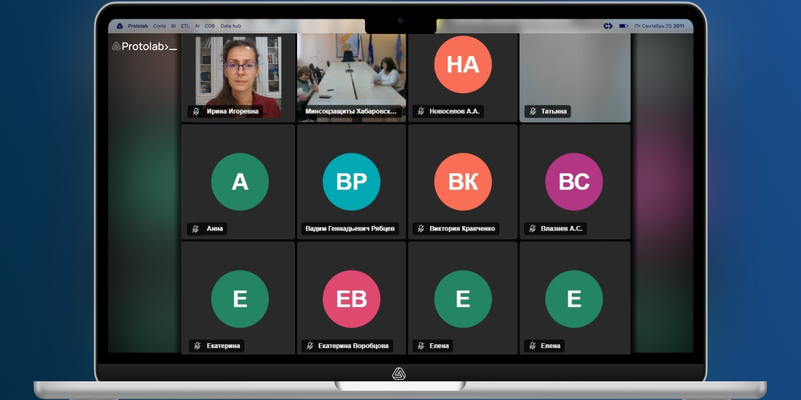
Task: Open the ETL menu item
Action: pos(185,26)
